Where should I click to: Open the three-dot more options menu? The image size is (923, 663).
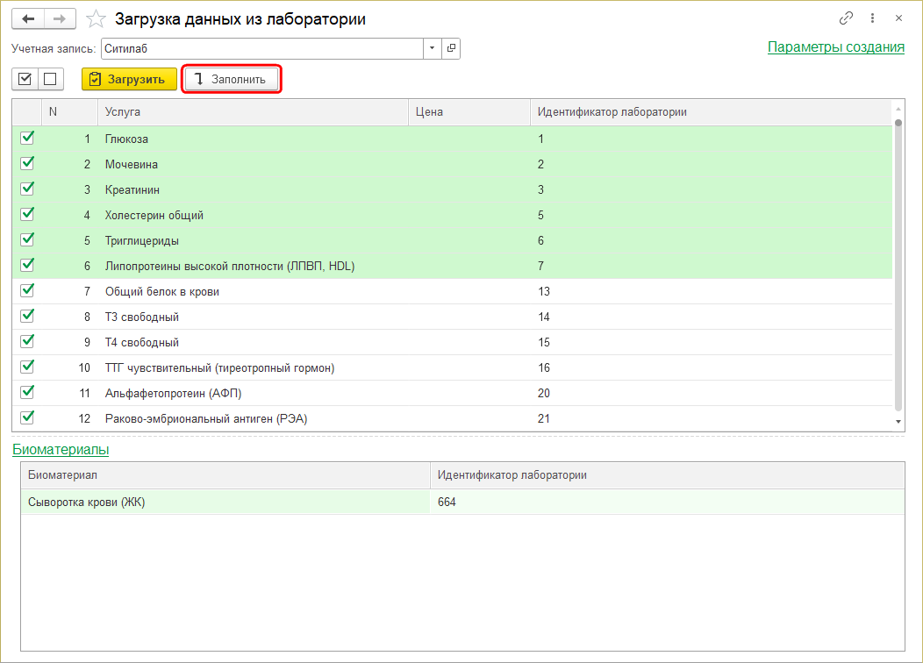872,18
